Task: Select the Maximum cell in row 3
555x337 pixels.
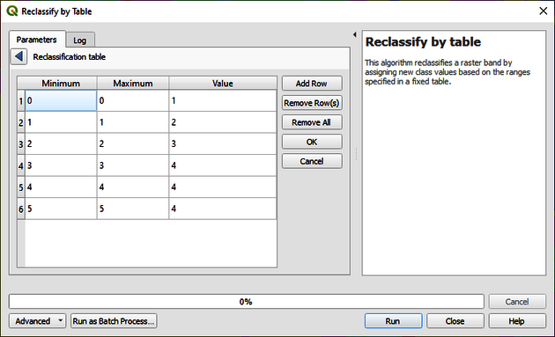Action: (133, 144)
